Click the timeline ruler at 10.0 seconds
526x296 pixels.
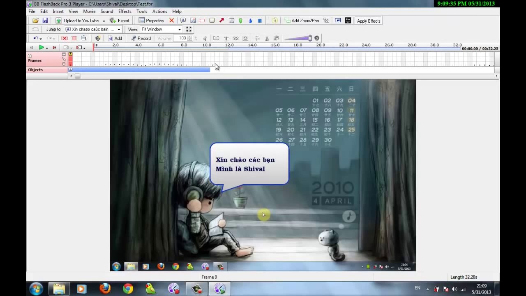pyautogui.click(x=207, y=45)
